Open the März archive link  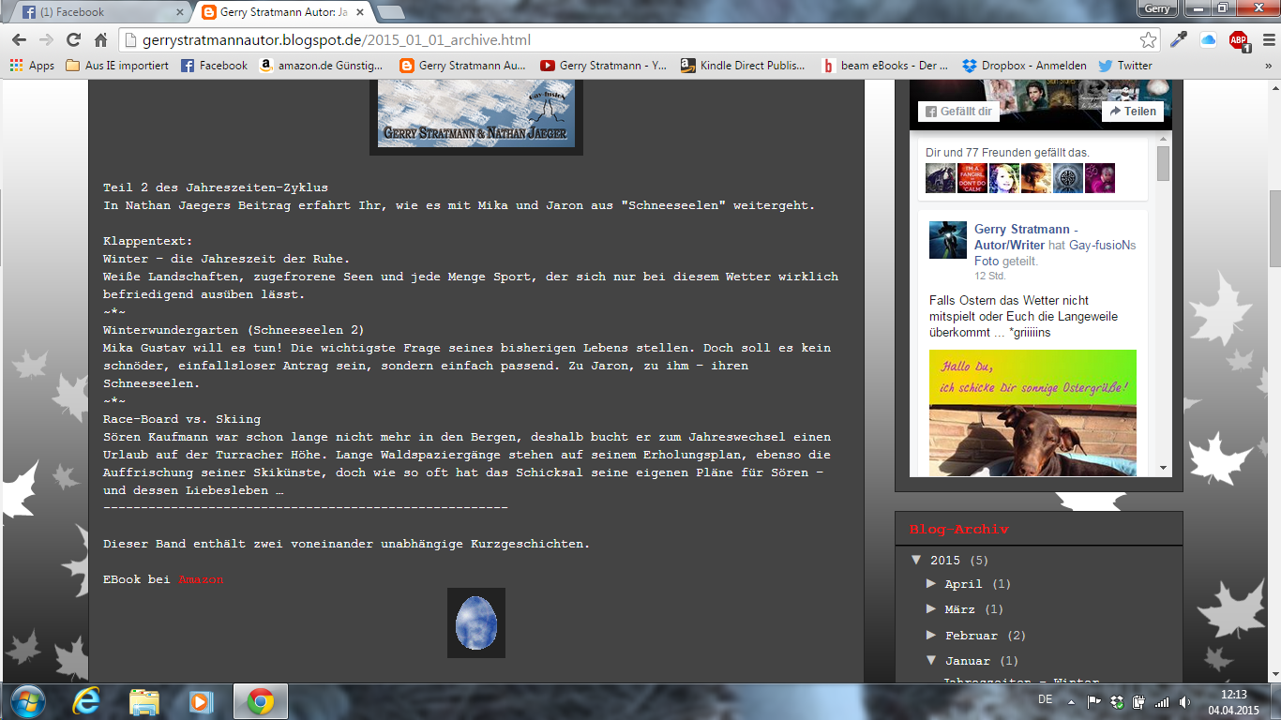[x=959, y=609]
